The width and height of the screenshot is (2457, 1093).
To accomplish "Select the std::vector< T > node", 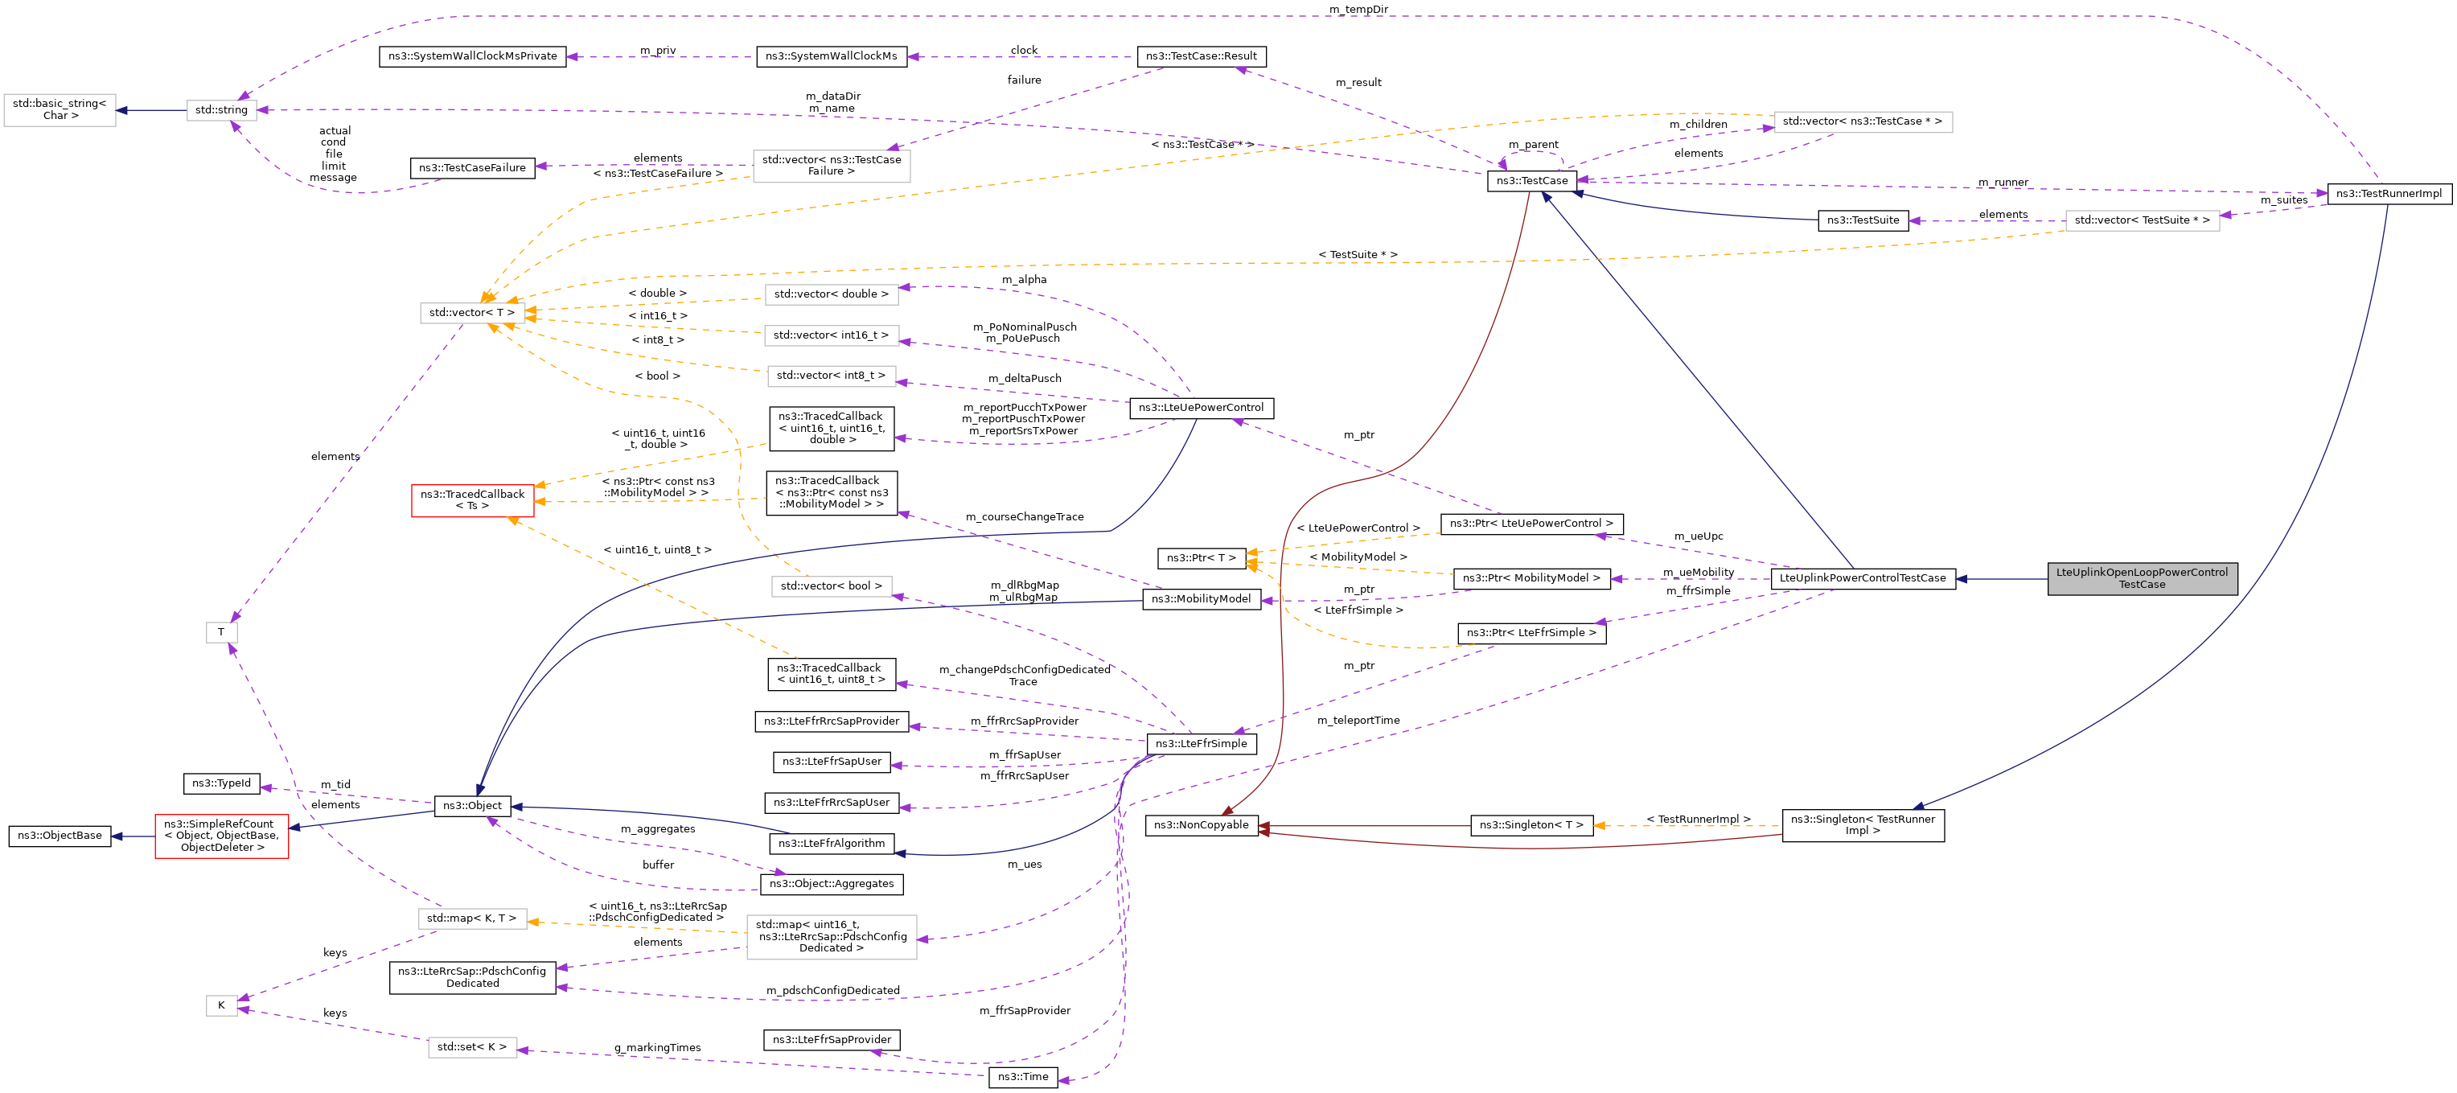I will [472, 313].
